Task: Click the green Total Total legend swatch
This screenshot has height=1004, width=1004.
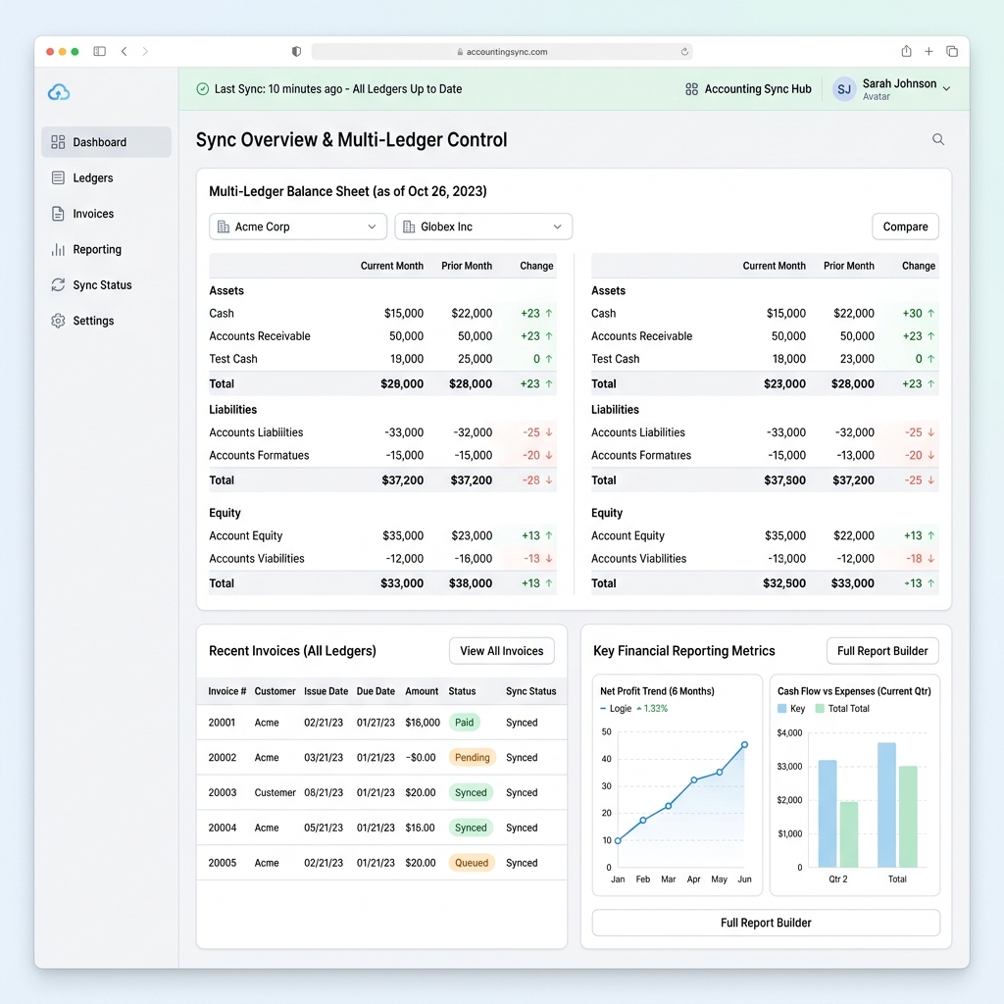Action: pyautogui.click(x=820, y=708)
